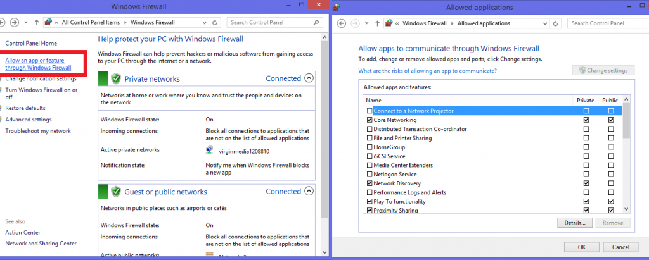Screen dimensions: 649x260
Task: Open Allow an app or feature link
Action: coord(38,64)
